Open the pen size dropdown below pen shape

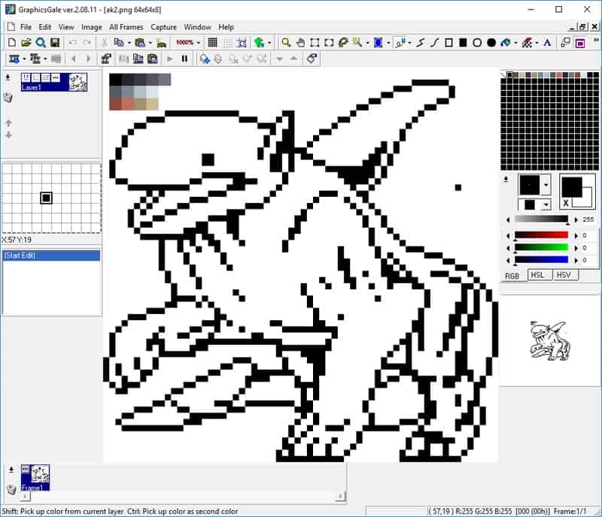point(546,205)
